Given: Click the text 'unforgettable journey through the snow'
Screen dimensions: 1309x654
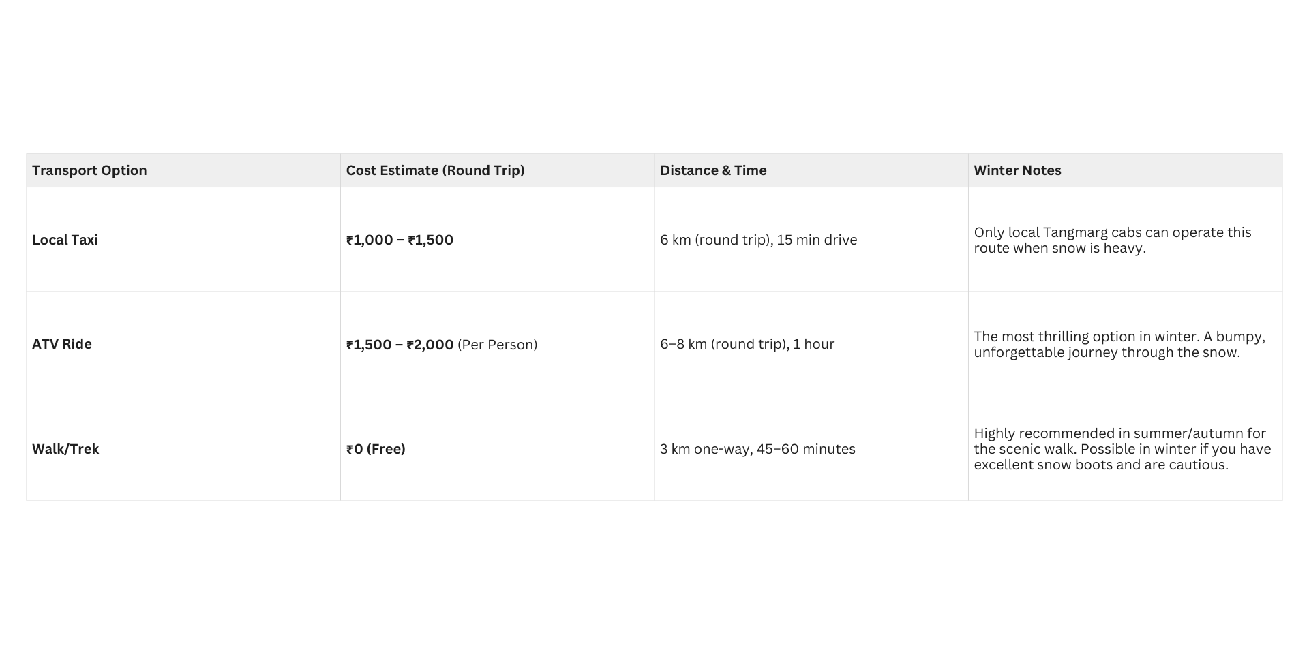Looking at the screenshot, I should point(1107,352).
